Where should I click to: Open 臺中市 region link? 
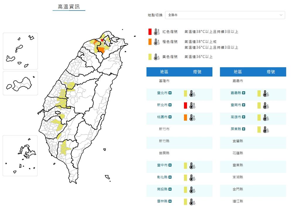click(162, 165)
